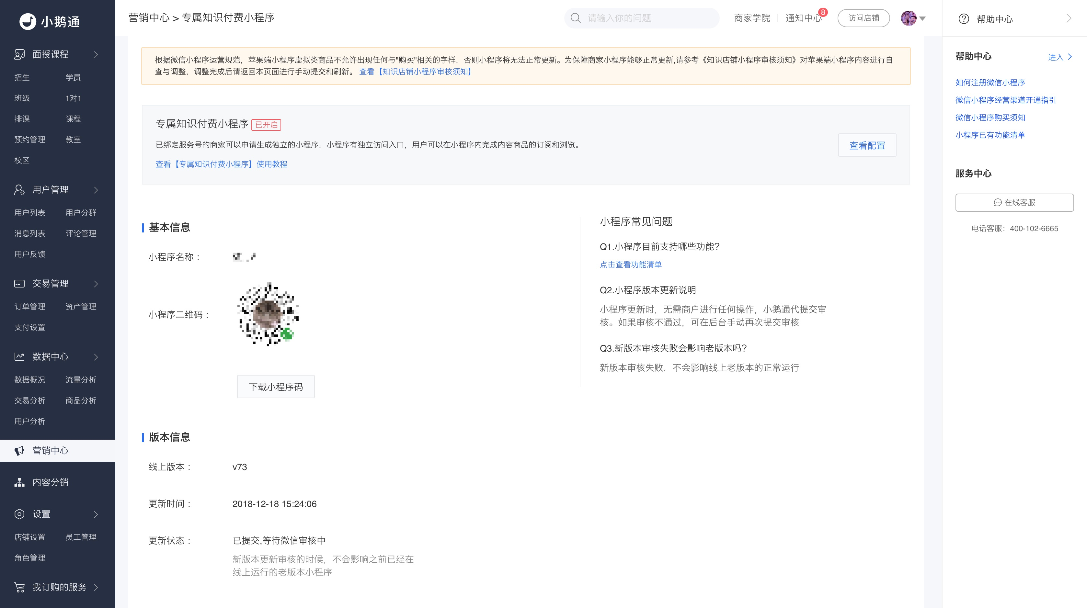Viewport: 1087px width, 608px height.
Task: Click 进入 in the help center
Action: (x=1060, y=57)
